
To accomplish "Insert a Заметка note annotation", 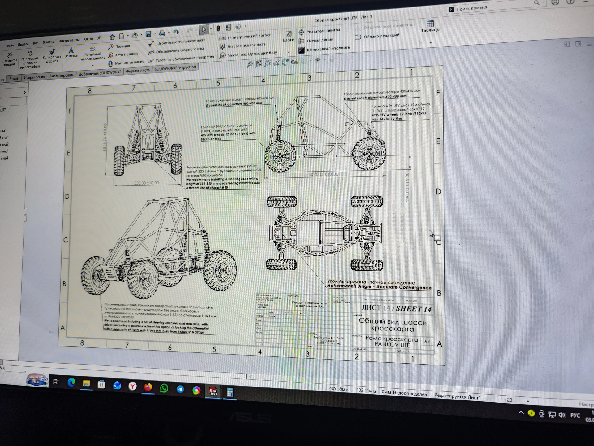I will click(71, 52).
